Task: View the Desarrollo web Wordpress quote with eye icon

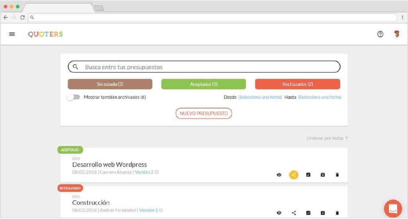Action: (279, 175)
